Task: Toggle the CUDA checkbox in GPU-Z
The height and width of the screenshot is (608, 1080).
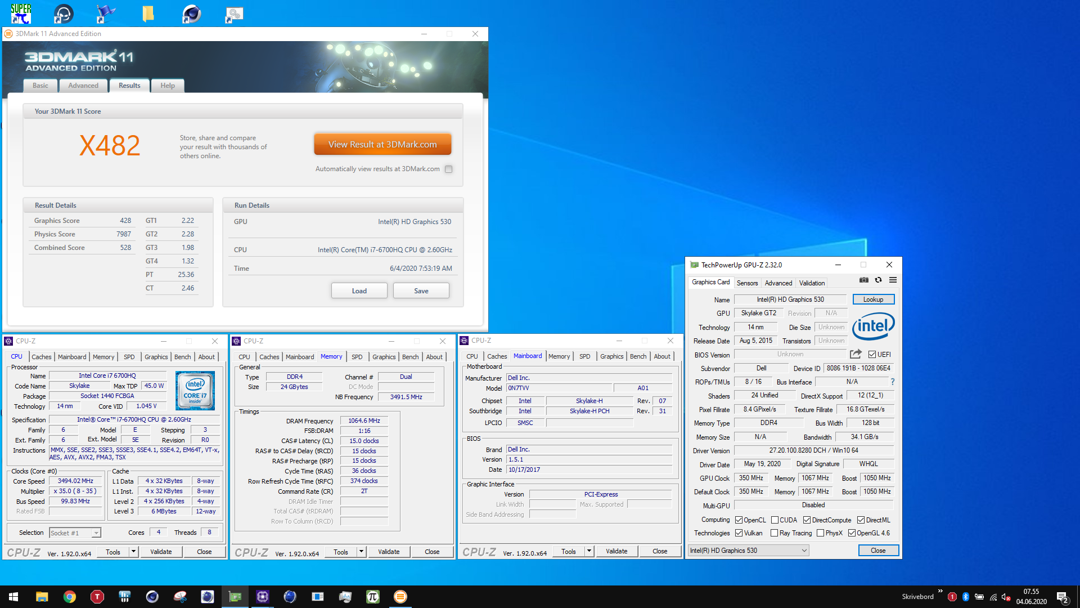Action: pyautogui.click(x=775, y=520)
